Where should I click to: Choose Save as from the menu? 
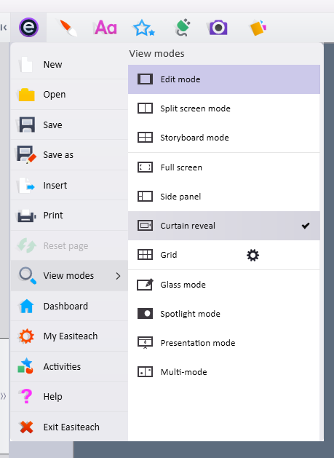tap(69, 155)
